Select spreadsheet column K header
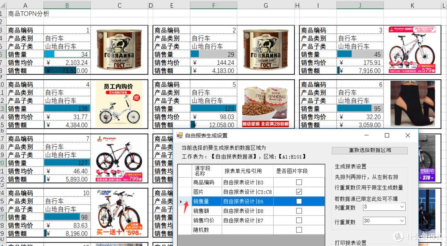The width and height of the screenshot is (447, 246). pos(412,5)
